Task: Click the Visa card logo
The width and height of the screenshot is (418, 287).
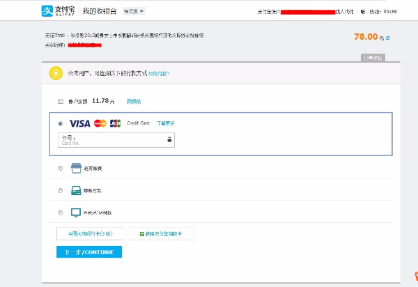Action: [x=79, y=123]
